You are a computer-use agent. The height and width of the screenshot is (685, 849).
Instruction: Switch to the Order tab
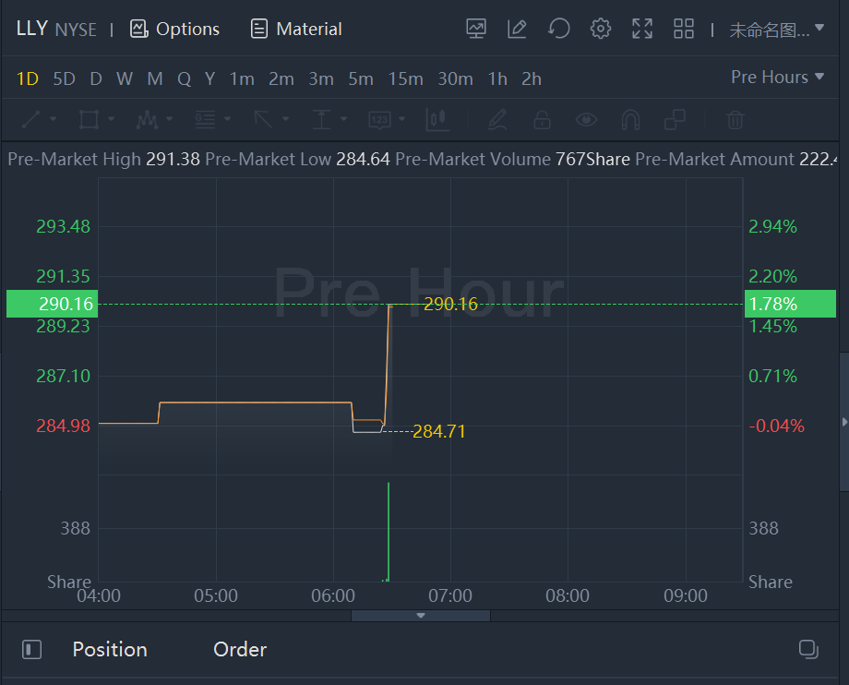point(240,650)
